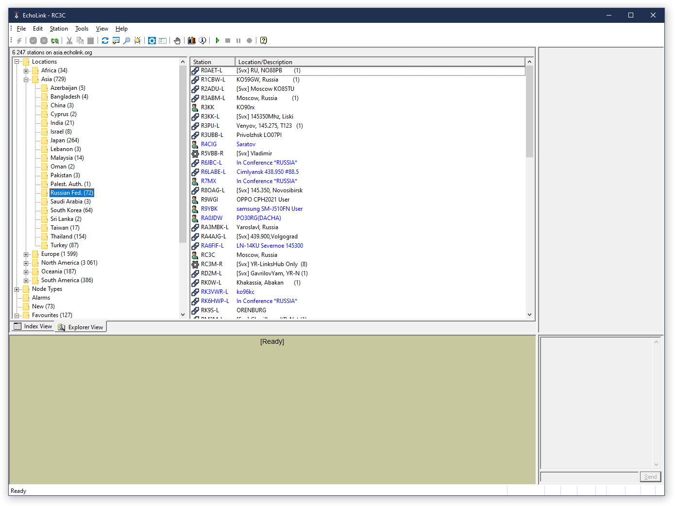Screen dimensions: 675x506
Task: Click the Alarms light toolbar icon
Action: (137, 41)
